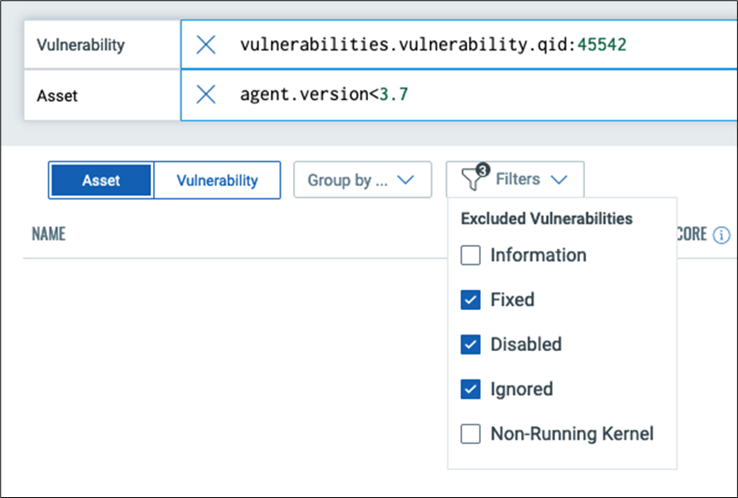Click the Excluded Vulnerabilities heading
The image size is (738, 498).
pos(548,219)
